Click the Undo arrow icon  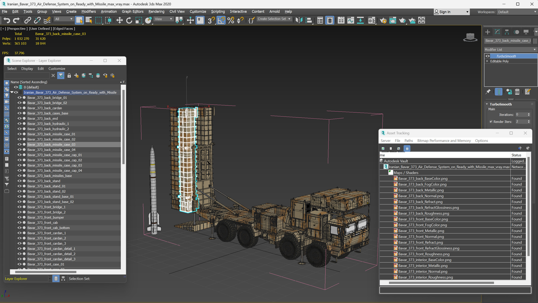coord(7,20)
